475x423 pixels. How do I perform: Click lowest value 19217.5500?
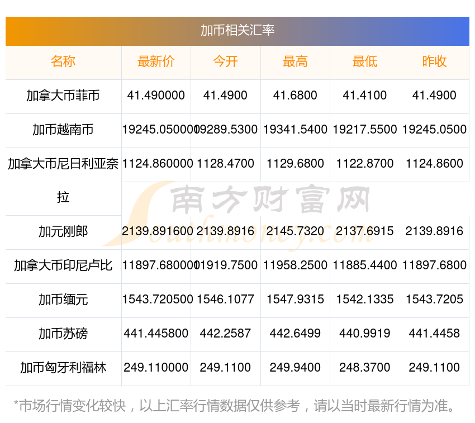coord(365,130)
